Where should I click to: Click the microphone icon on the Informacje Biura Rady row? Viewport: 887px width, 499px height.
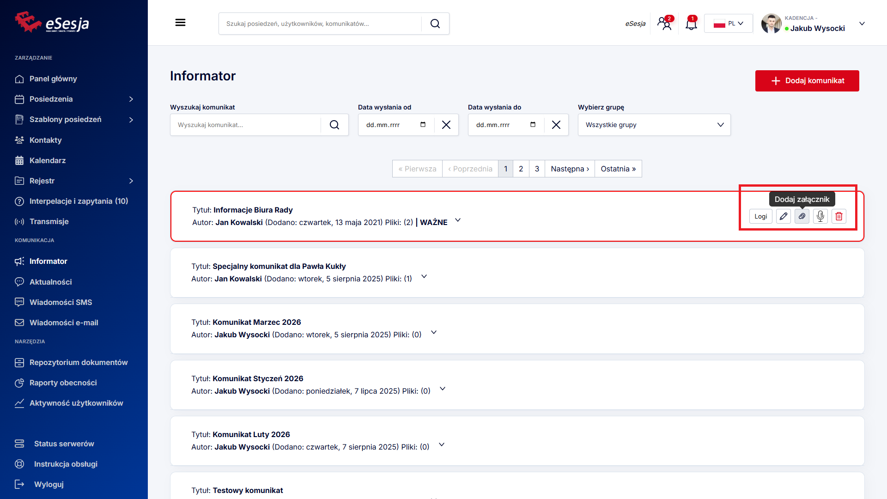tap(820, 216)
